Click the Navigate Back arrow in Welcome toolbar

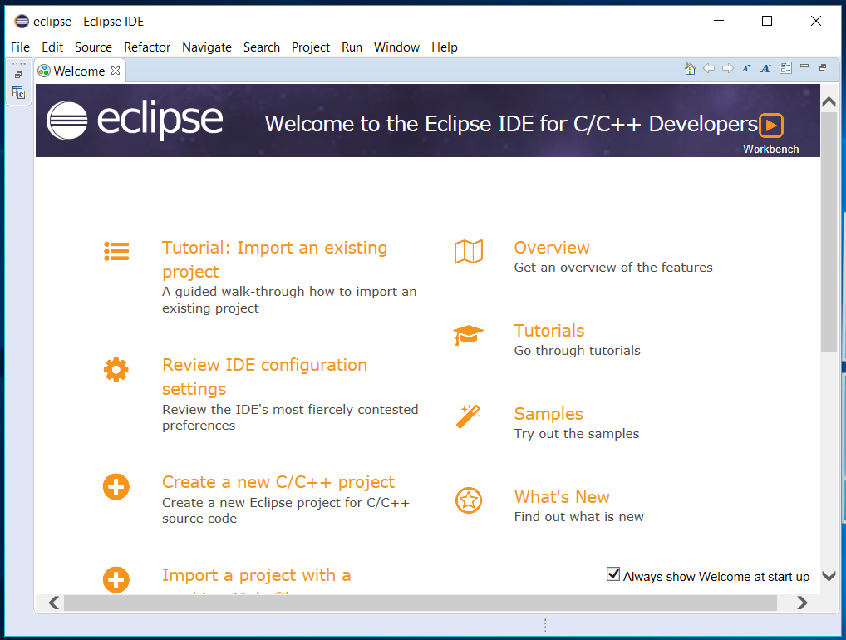click(x=709, y=68)
